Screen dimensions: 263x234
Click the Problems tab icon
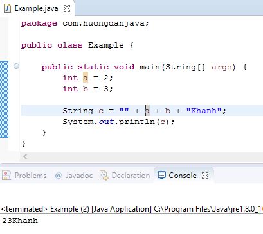pos(6,175)
